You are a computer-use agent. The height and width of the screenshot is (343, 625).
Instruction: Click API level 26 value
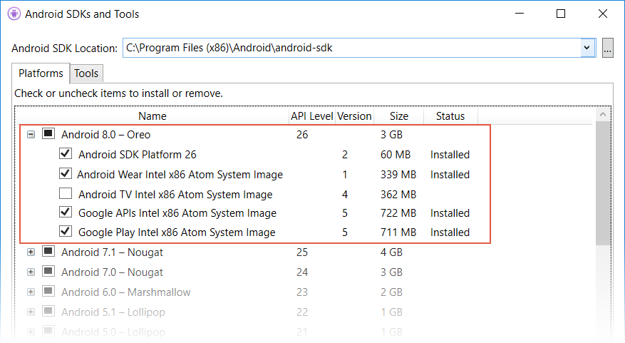tap(302, 135)
